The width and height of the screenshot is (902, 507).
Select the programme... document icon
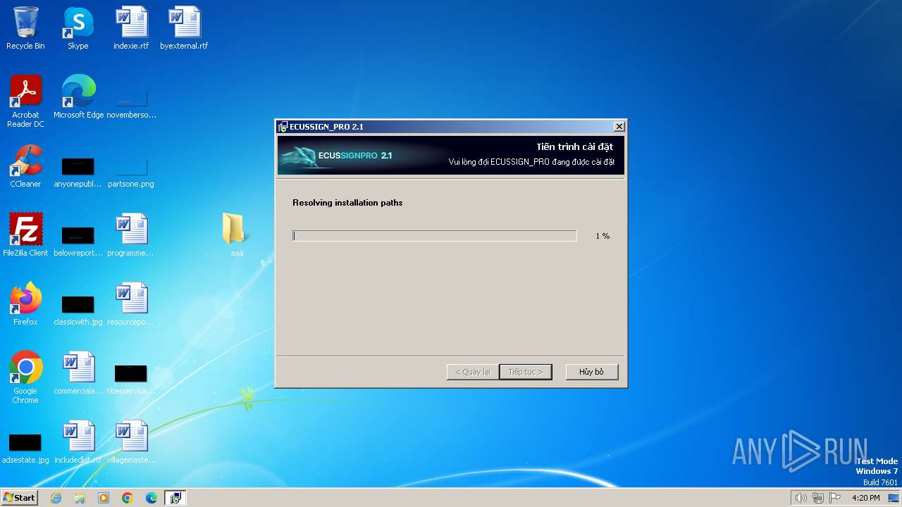pyautogui.click(x=131, y=235)
